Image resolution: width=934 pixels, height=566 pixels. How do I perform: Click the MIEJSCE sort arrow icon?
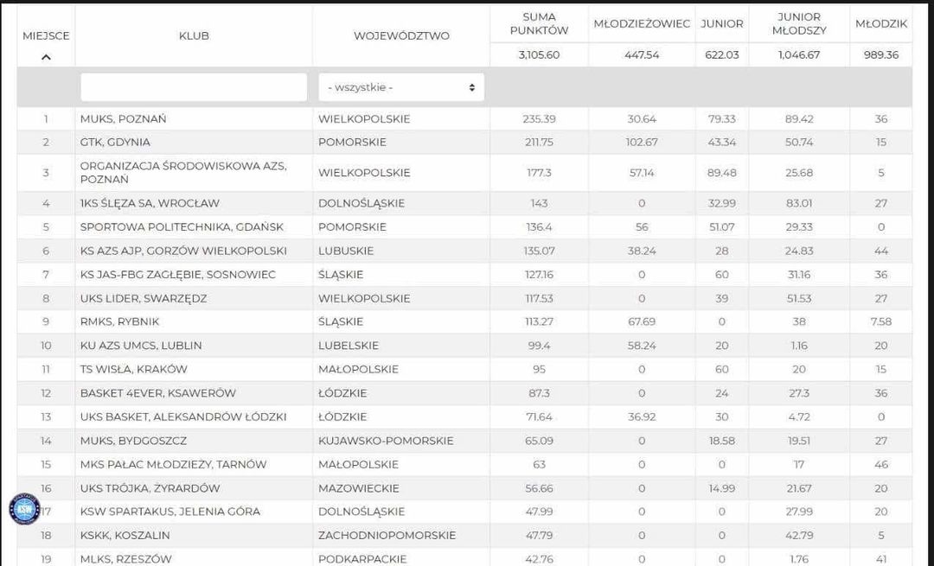(x=46, y=57)
